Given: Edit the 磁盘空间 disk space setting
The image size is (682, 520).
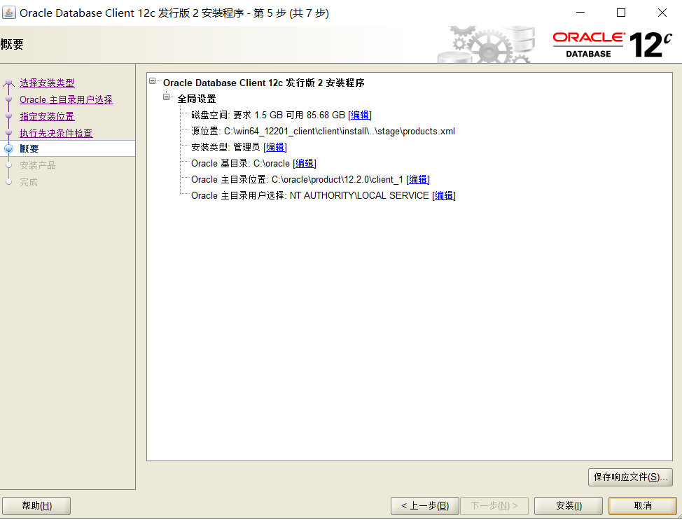Looking at the screenshot, I should click(x=360, y=115).
